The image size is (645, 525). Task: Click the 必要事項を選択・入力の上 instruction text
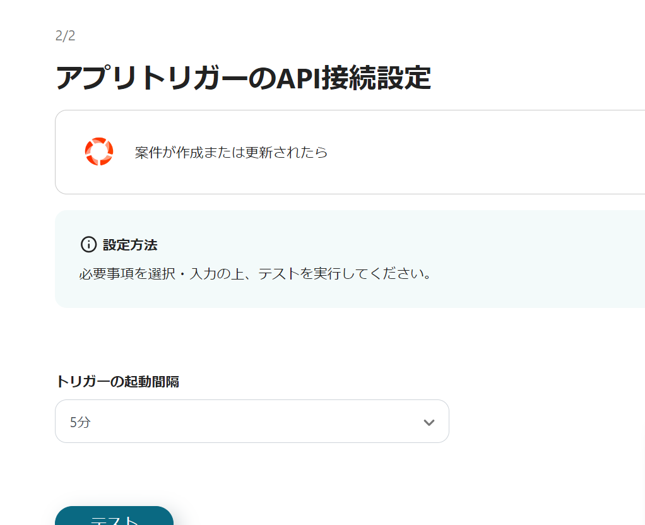coord(255,274)
